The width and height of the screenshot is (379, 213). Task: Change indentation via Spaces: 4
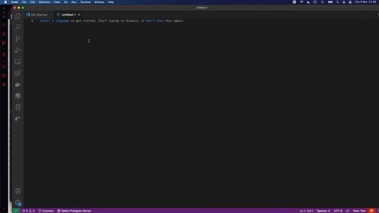click(323, 211)
